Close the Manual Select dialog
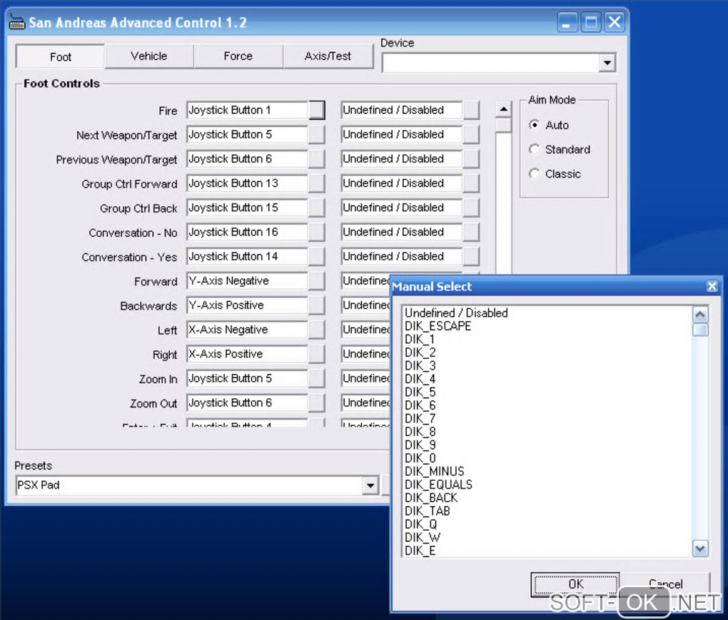Viewport: 728px width, 620px height. tap(712, 286)
